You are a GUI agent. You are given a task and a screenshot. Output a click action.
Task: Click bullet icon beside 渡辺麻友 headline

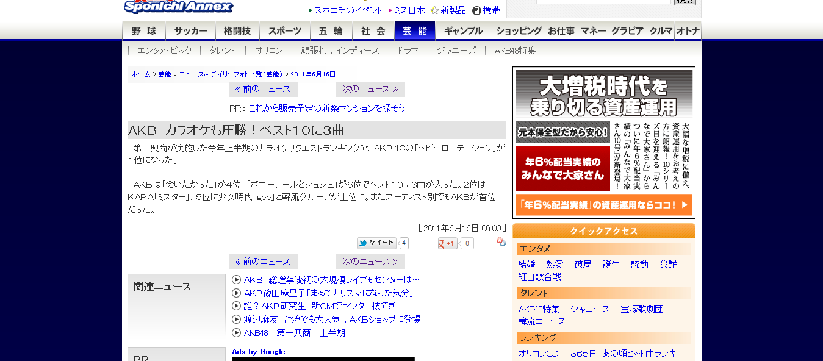coord(237,319)
